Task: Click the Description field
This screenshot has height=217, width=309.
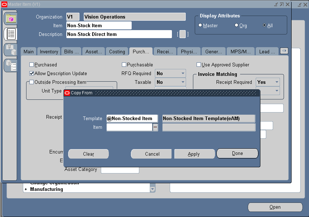Action: [119, 34]
